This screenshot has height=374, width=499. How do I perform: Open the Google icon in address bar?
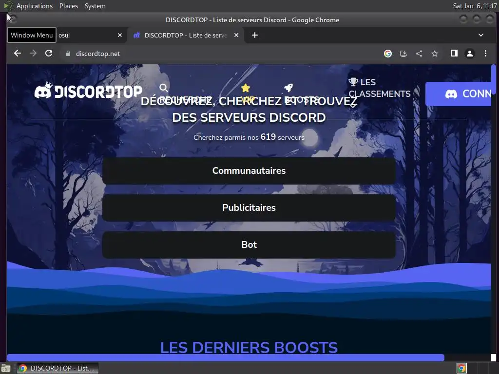[387, 54]
